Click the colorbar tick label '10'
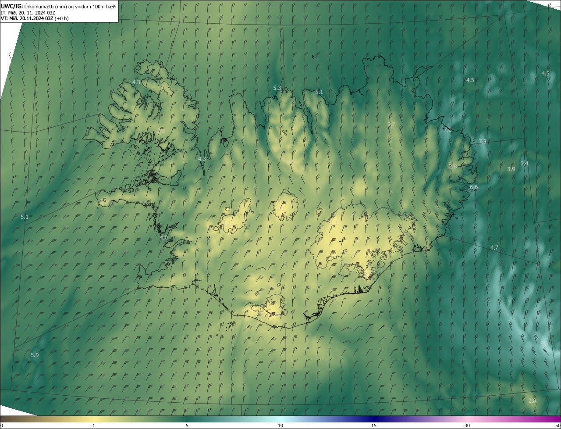561x429 pixels. [x=280, y=425]
